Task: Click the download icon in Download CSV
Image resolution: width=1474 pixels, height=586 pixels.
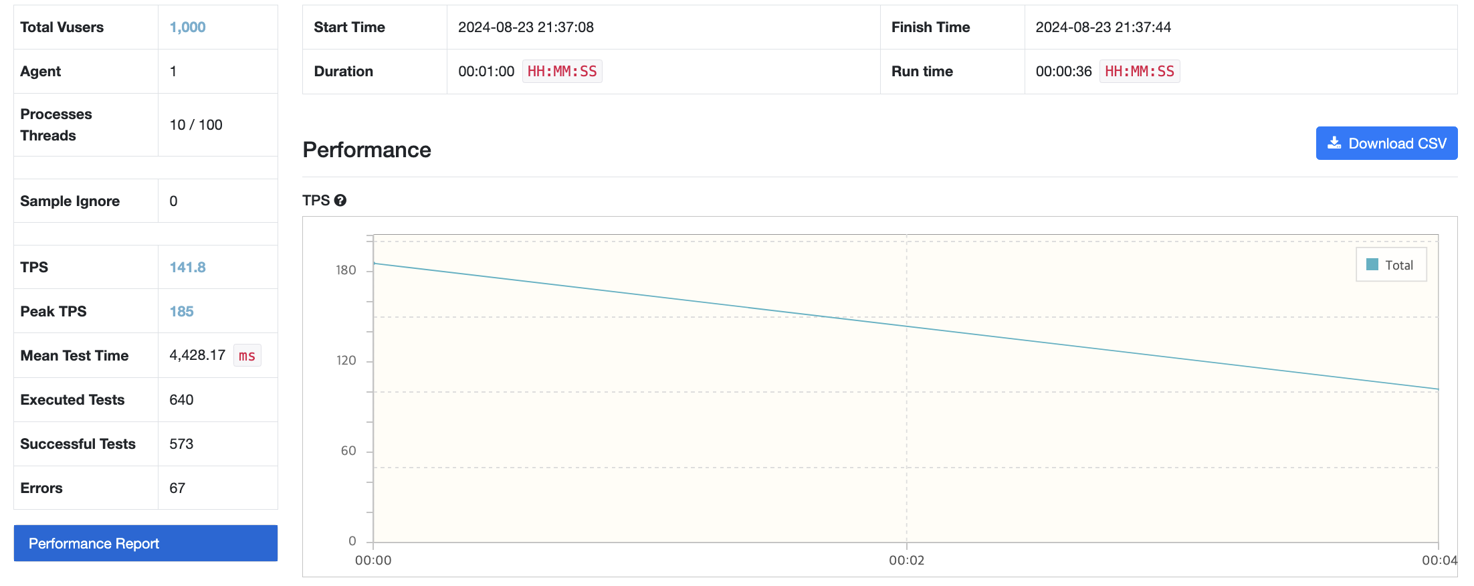Action: (1334, 143)
